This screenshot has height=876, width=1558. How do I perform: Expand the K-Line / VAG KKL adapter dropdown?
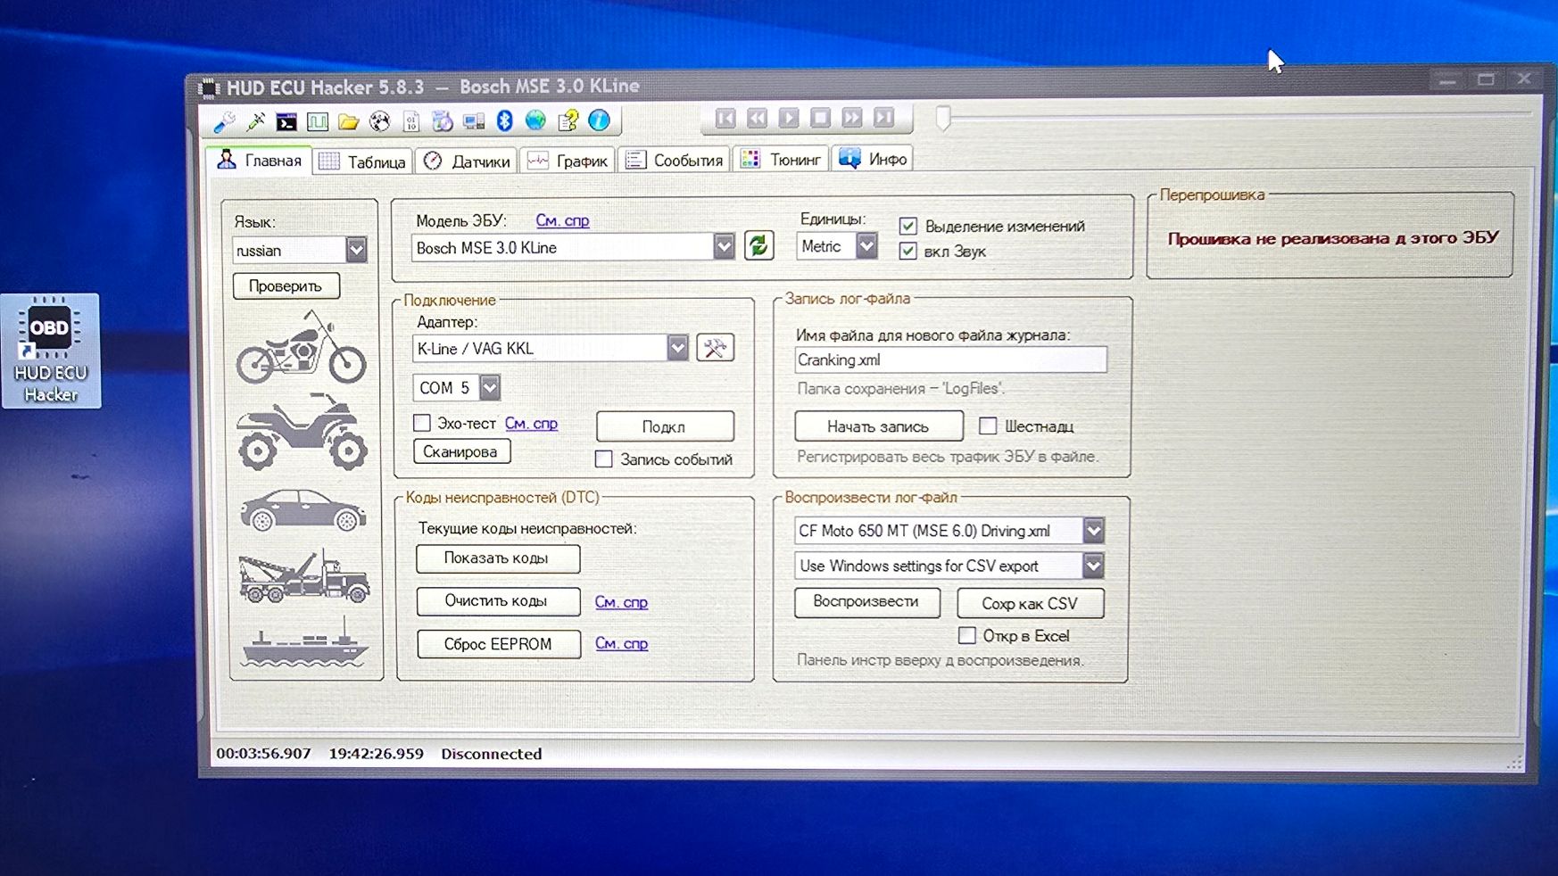point(678,347)
